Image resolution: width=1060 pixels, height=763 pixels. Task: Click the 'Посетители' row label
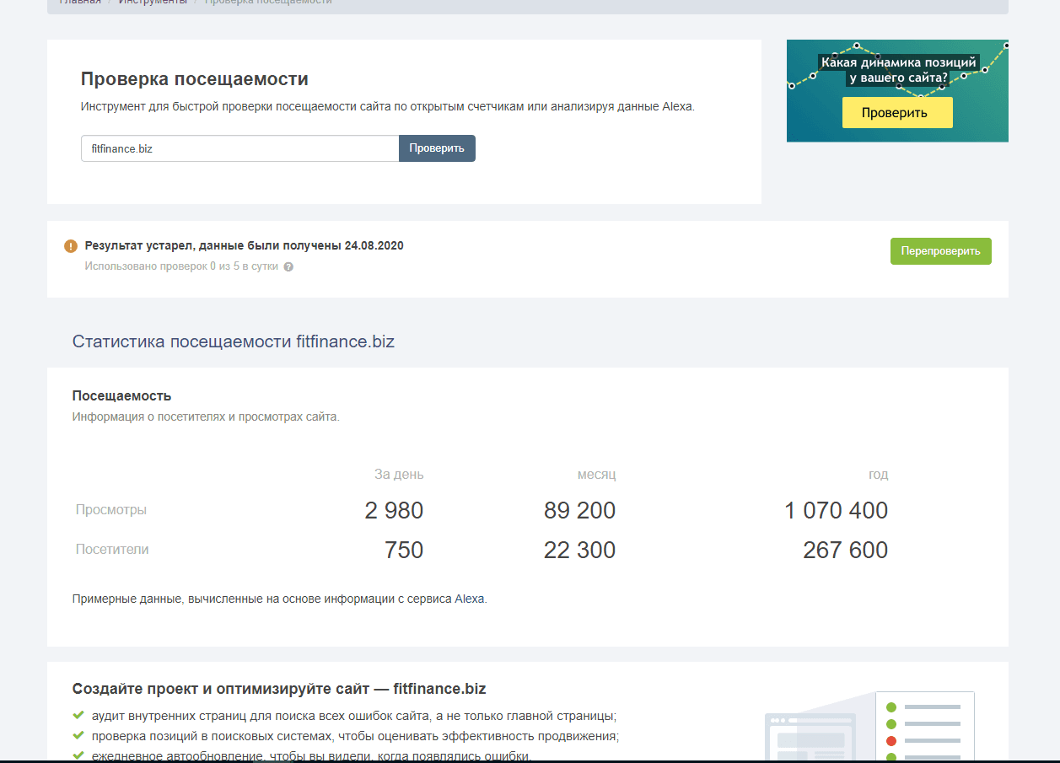(112, 550)
